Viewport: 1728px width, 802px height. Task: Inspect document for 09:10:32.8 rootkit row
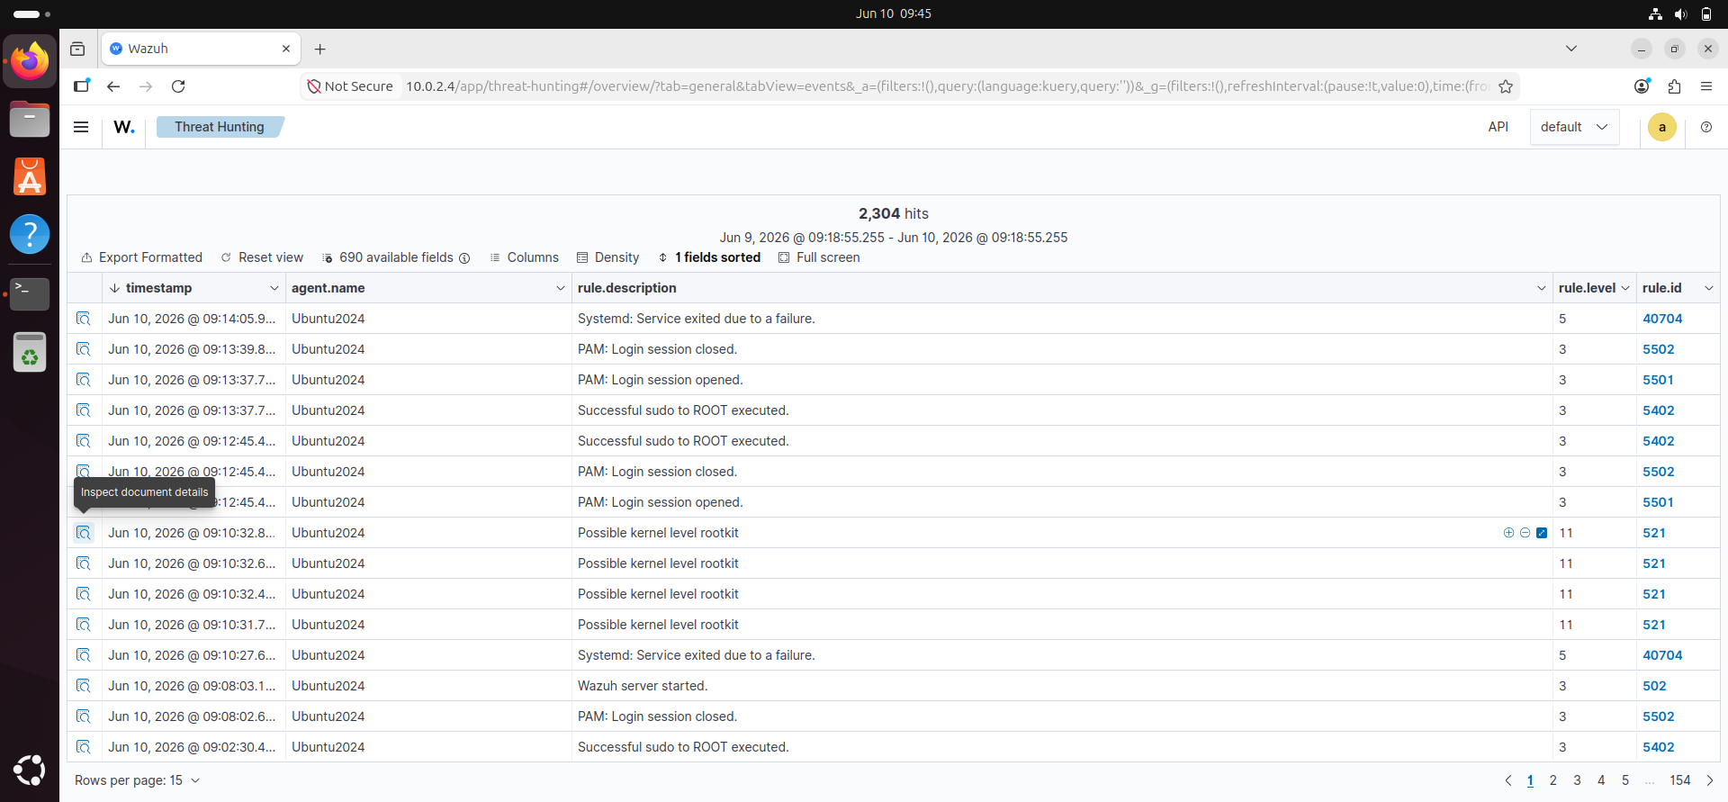click(84, 533)
